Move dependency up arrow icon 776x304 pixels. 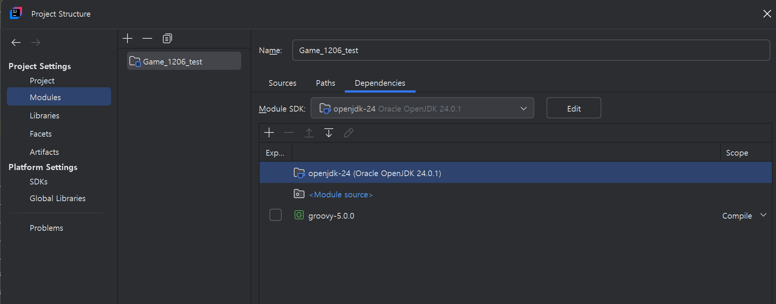(x=309, y=132)
